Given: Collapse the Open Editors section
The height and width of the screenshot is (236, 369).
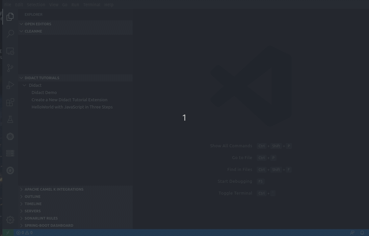Looking at the screenshot, I should click(x=75, y=24).
